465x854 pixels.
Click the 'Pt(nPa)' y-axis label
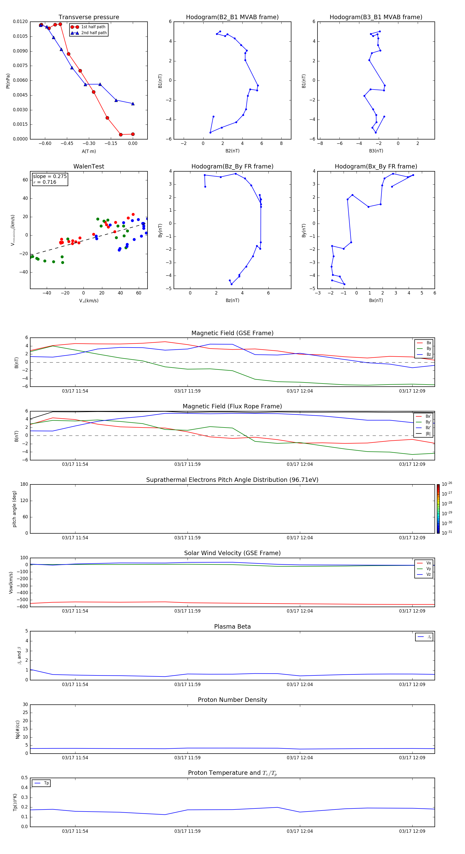coord(8,81)
